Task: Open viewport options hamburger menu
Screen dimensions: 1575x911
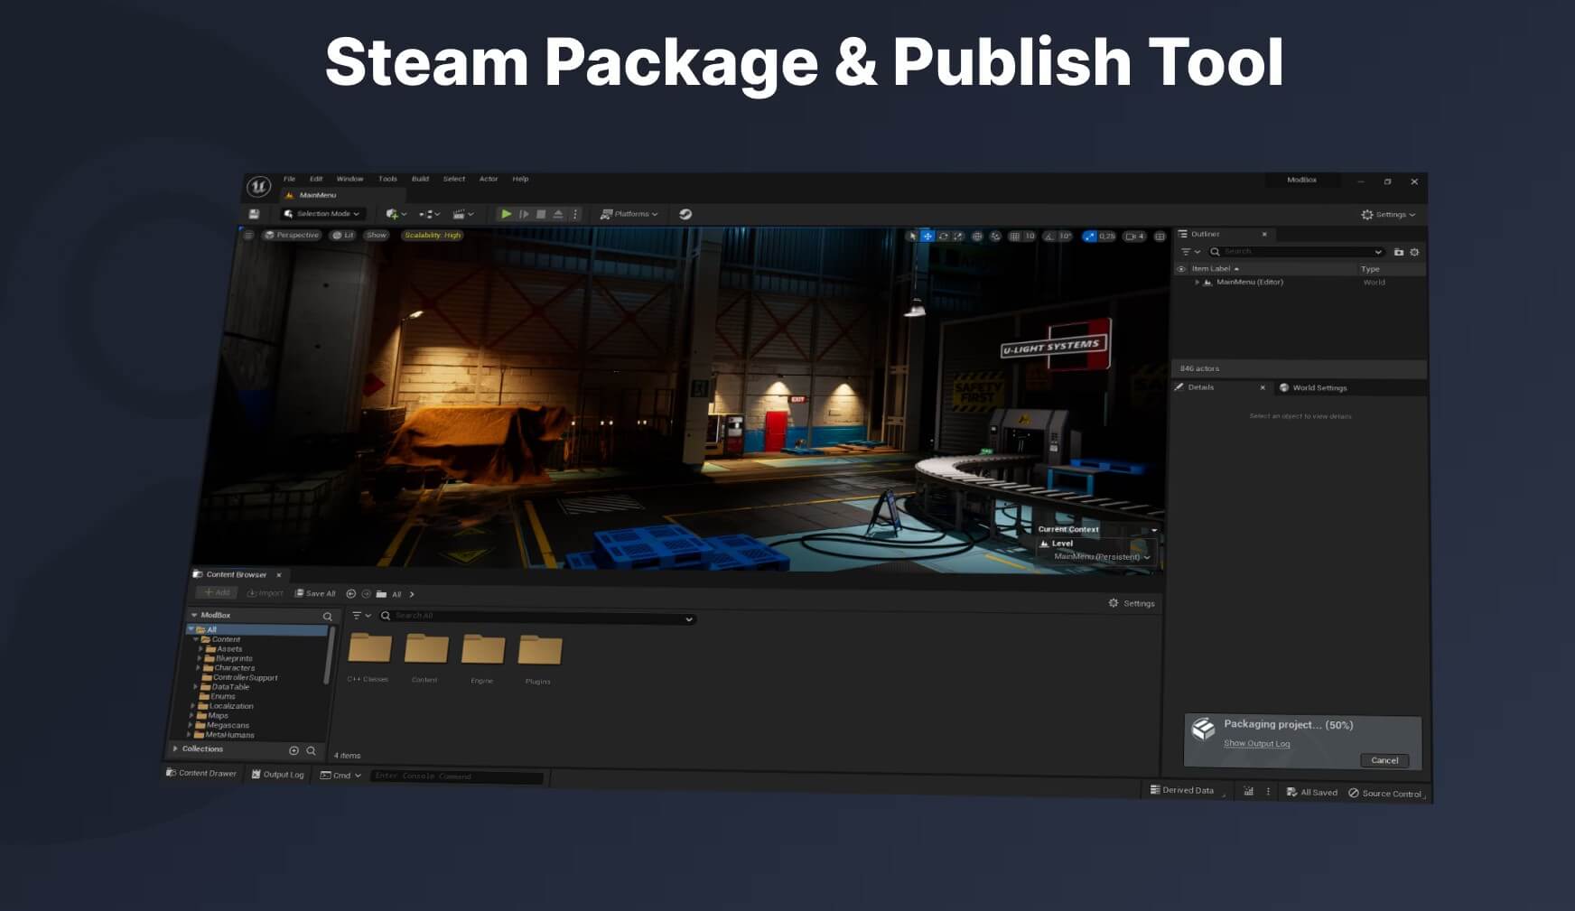Action: point(247,235)
